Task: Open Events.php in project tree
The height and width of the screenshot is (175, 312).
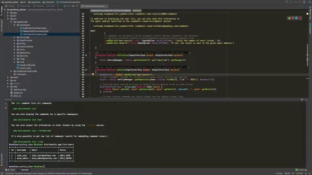Action: (x=24, y=68)
